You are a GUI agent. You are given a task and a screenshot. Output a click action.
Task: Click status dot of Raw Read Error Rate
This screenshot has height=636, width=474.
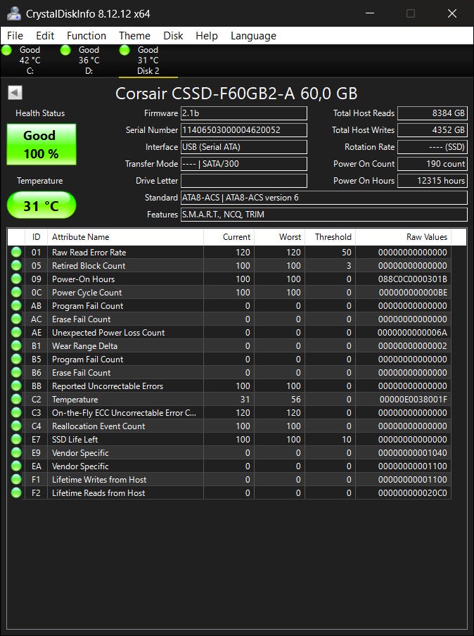(x=16, y=253)
